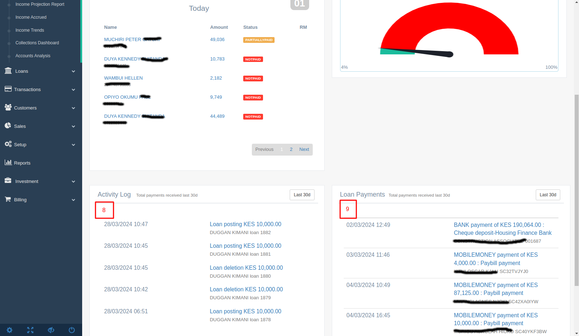The height and width of the screenshot is (336, 579).
Task: Click the Transactions credit card icon
Action: coord(8,89)
